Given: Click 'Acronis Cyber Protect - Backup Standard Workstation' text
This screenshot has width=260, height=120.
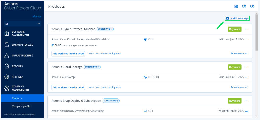Looking at the screenshot, I should pos(80,39).
